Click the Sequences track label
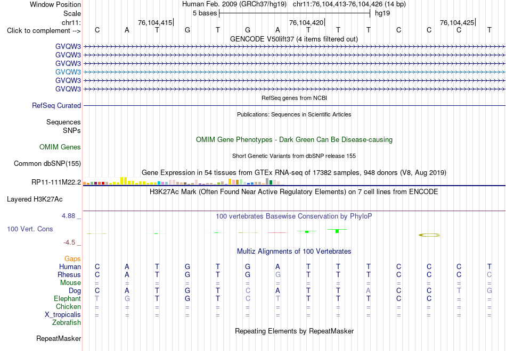Screen dimensions: 506x351 click(63, 122)
